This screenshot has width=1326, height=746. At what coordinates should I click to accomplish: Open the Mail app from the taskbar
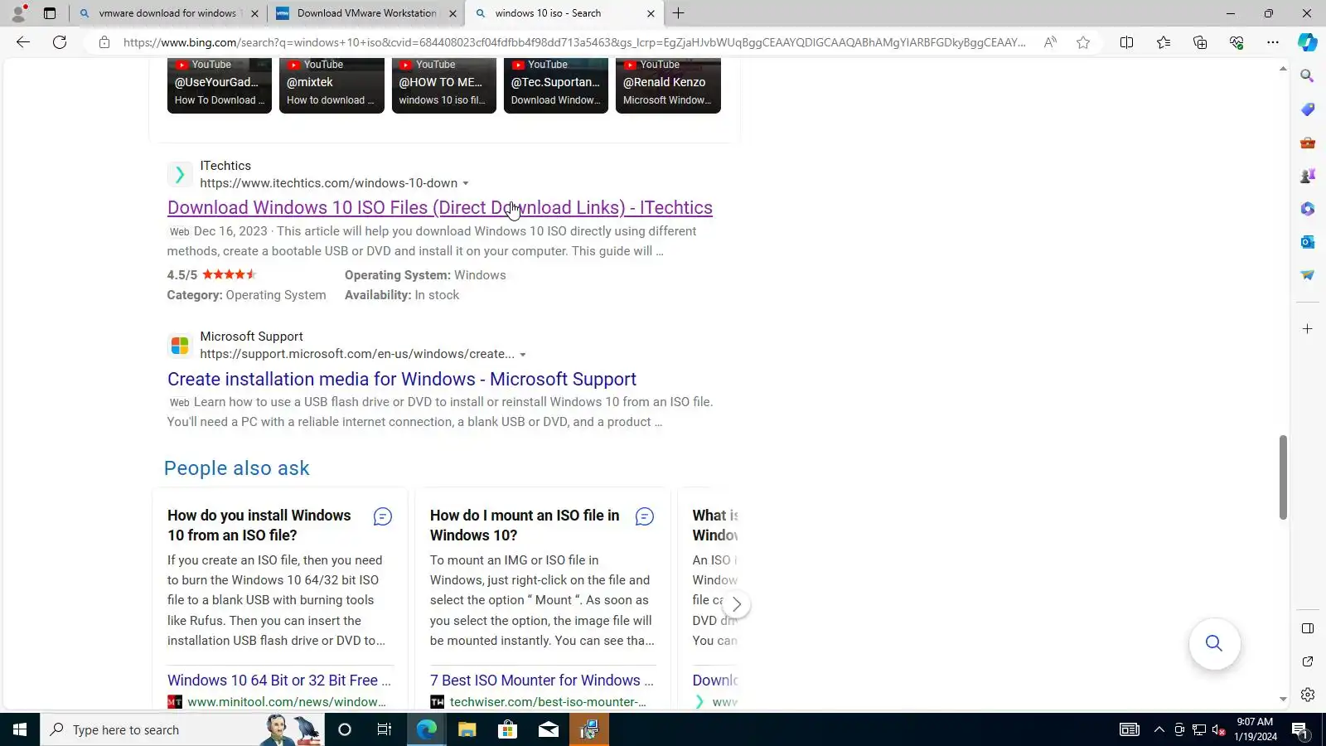click(549, 729)
